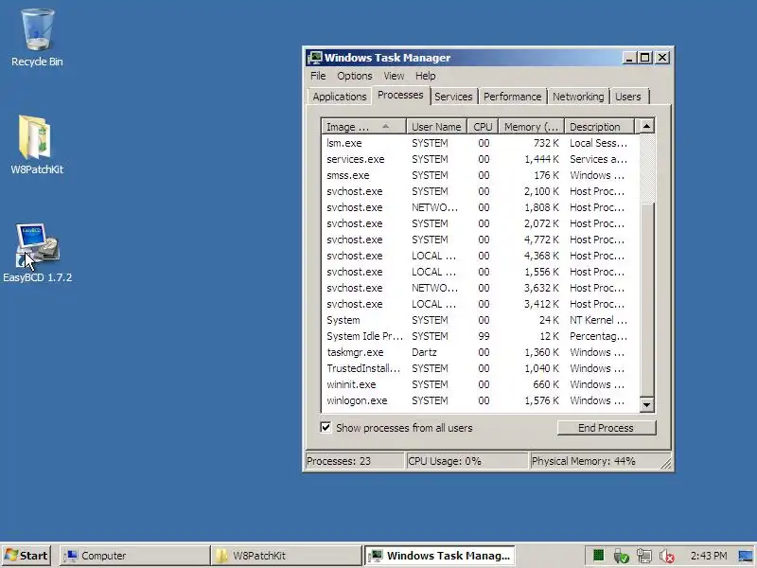Open the View menu

[394, 76]
